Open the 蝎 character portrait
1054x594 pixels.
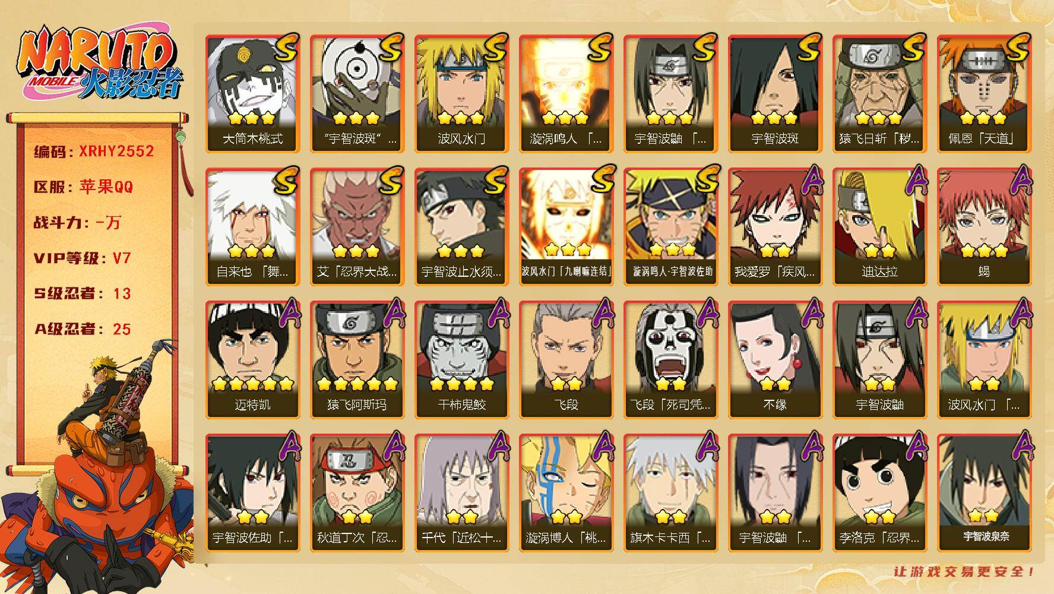pyautogui.click(x=984, y=227)
